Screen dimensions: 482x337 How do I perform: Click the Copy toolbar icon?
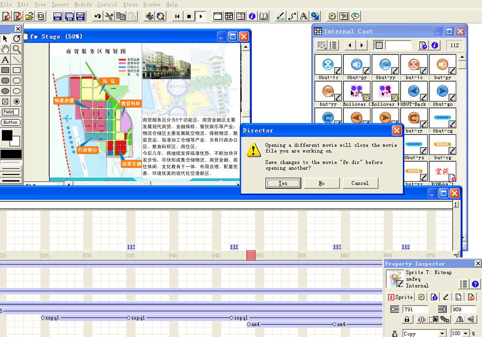pos(121,16)
